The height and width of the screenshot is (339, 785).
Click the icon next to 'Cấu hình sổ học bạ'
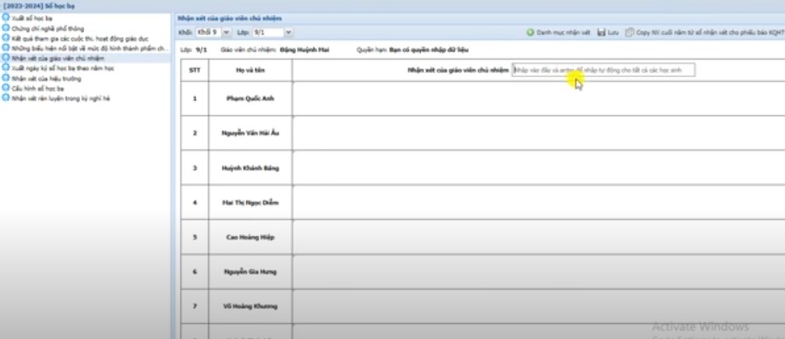click(6, 89)
